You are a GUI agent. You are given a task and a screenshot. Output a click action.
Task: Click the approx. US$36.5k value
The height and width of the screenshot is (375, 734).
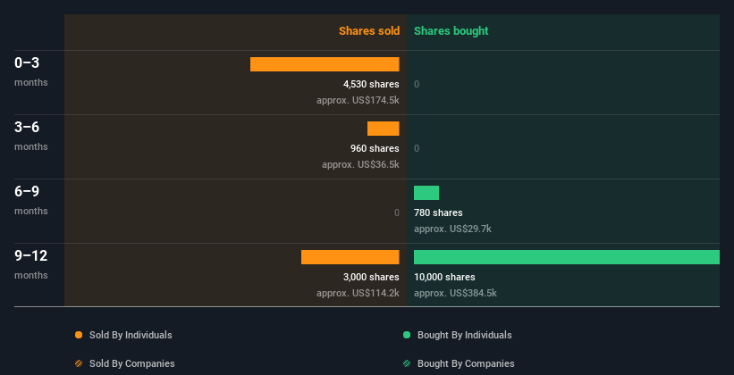[360, 164]
